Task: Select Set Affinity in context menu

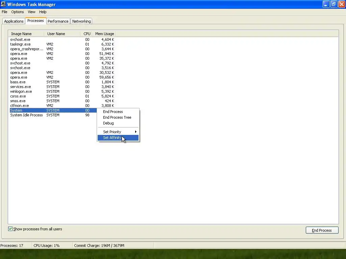Action: click(118, 138)
